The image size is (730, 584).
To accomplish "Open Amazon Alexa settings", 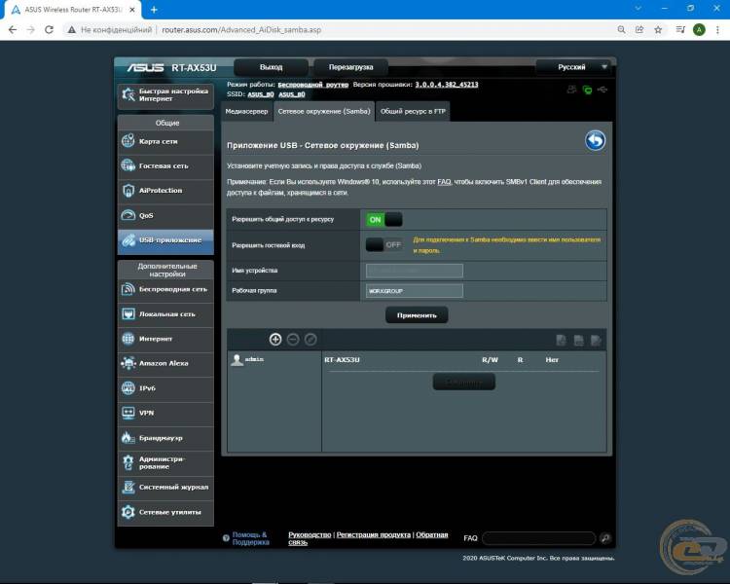I will click(x=165, y=363).
